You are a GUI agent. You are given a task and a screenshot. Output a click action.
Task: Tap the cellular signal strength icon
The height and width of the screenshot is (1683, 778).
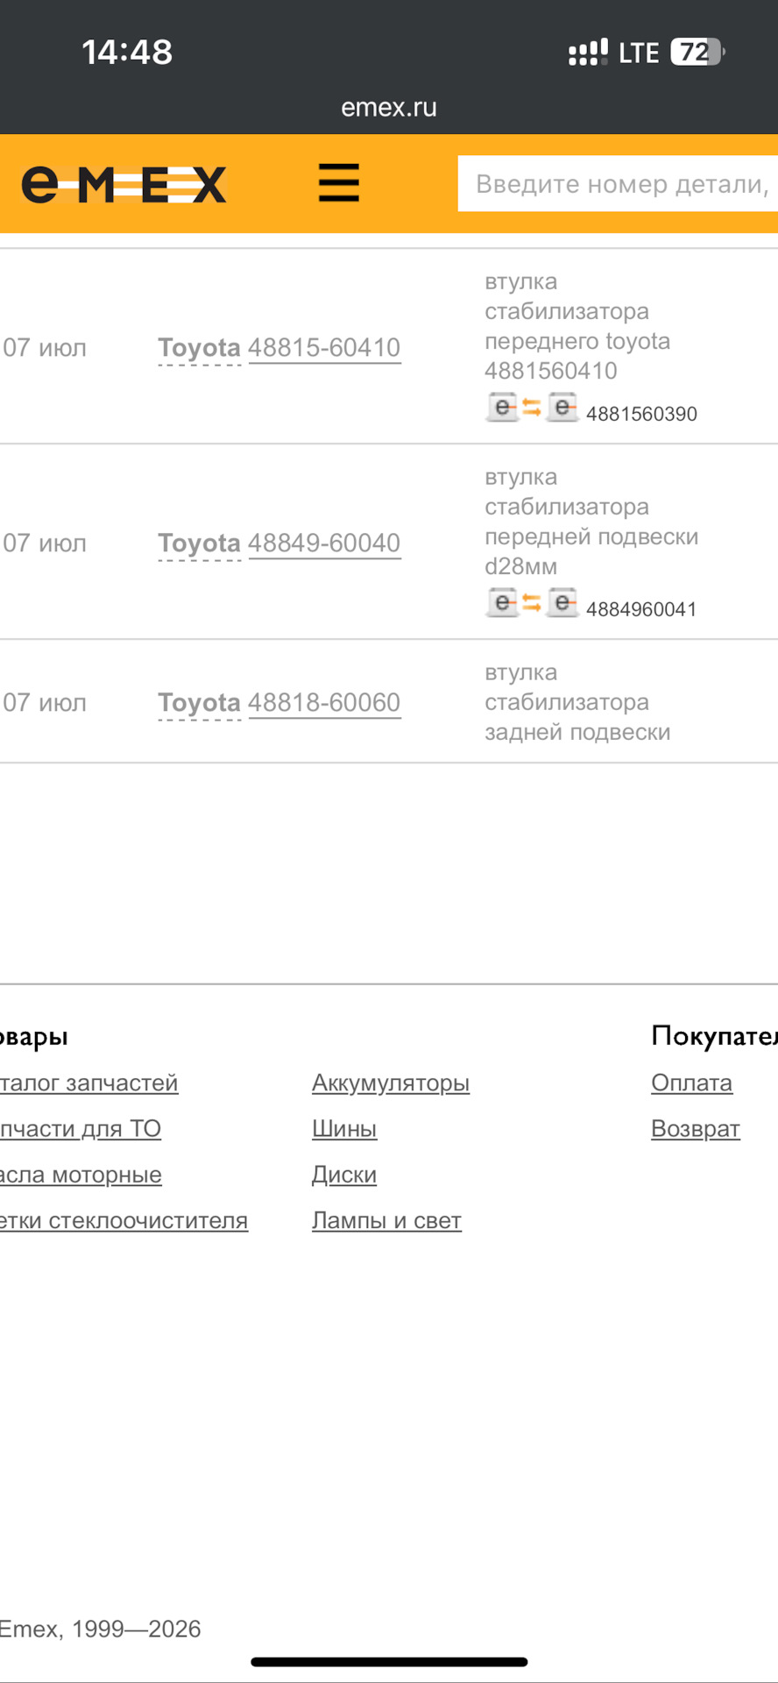click(x=588, y=53)
